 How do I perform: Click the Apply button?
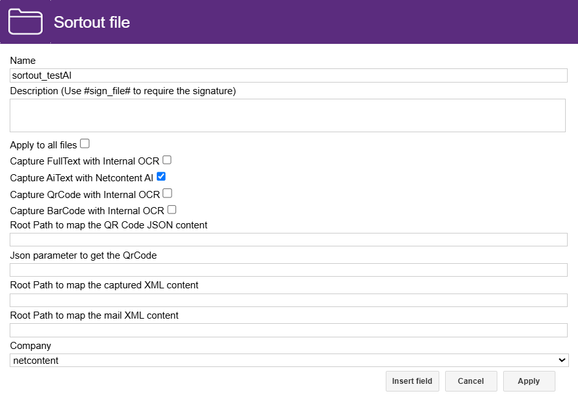pyautogui.click(x=529, y=381)
